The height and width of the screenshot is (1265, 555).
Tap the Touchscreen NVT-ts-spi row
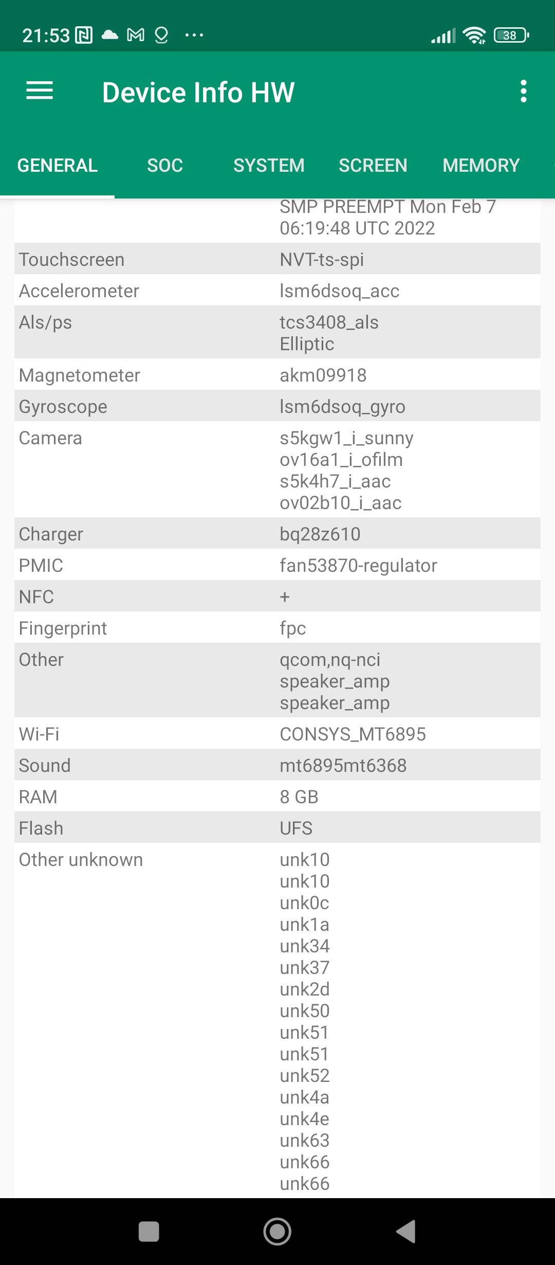(x=277, y=259)
